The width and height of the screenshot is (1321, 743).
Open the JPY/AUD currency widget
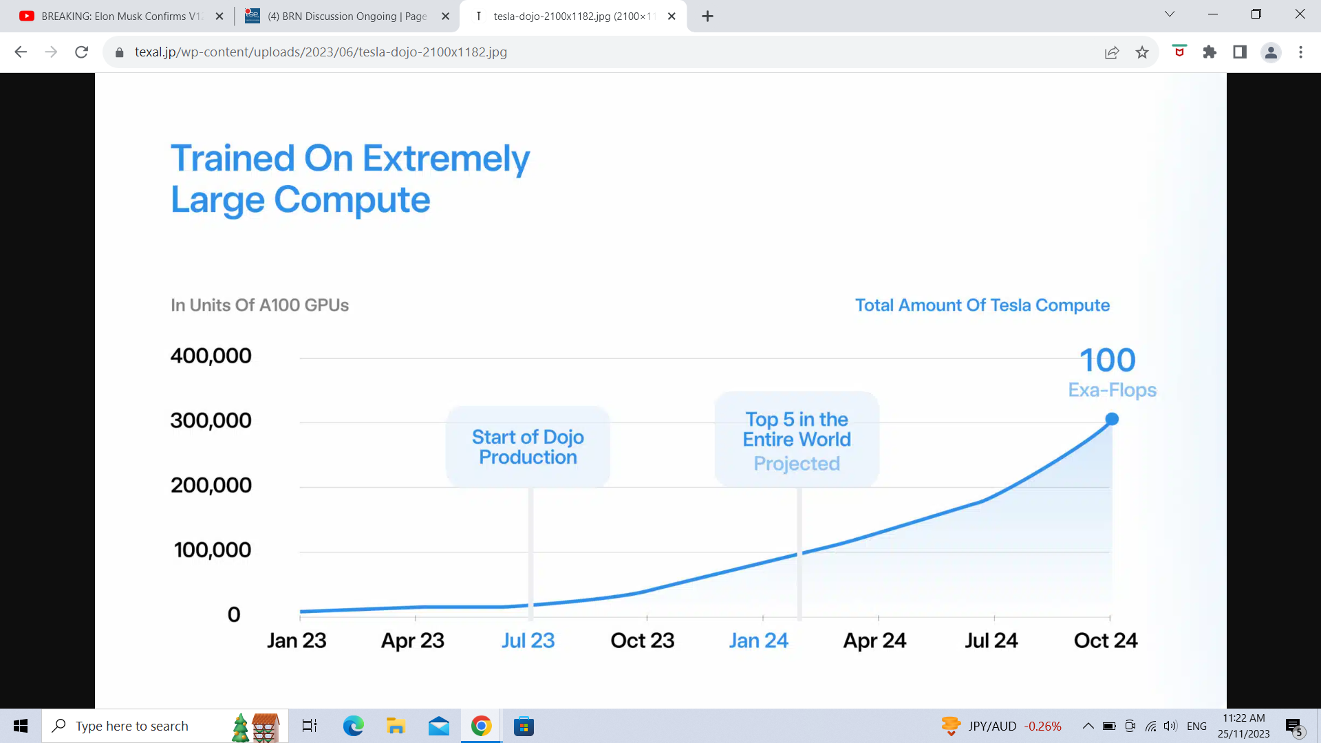(1001, 726)
